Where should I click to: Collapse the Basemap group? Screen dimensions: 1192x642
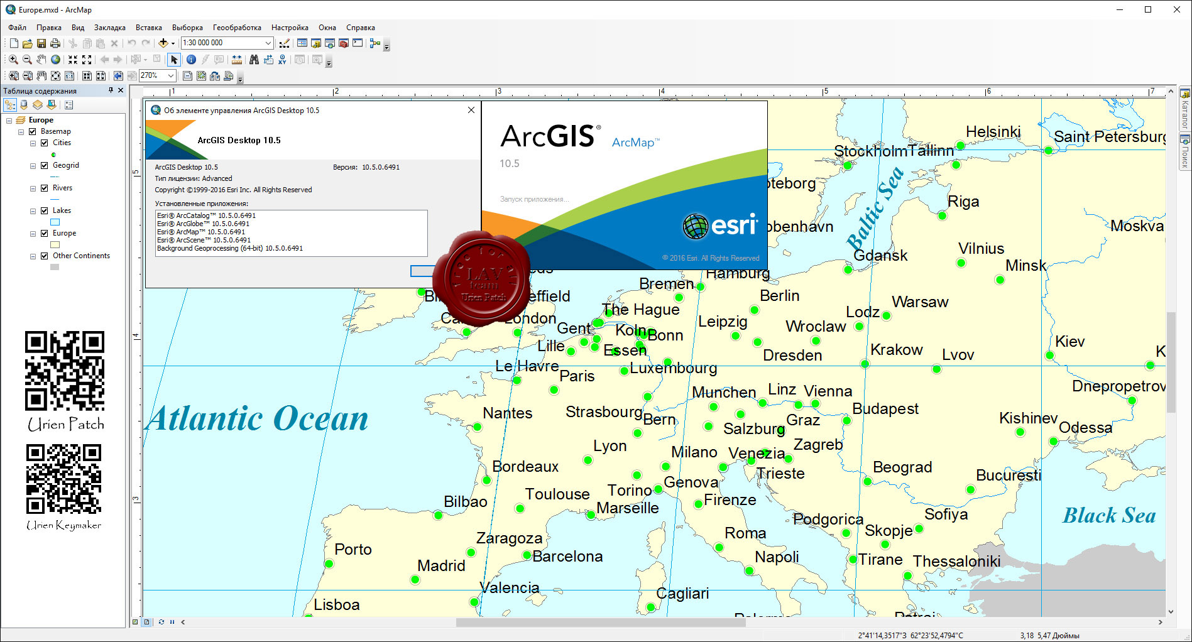coord(21,132)
